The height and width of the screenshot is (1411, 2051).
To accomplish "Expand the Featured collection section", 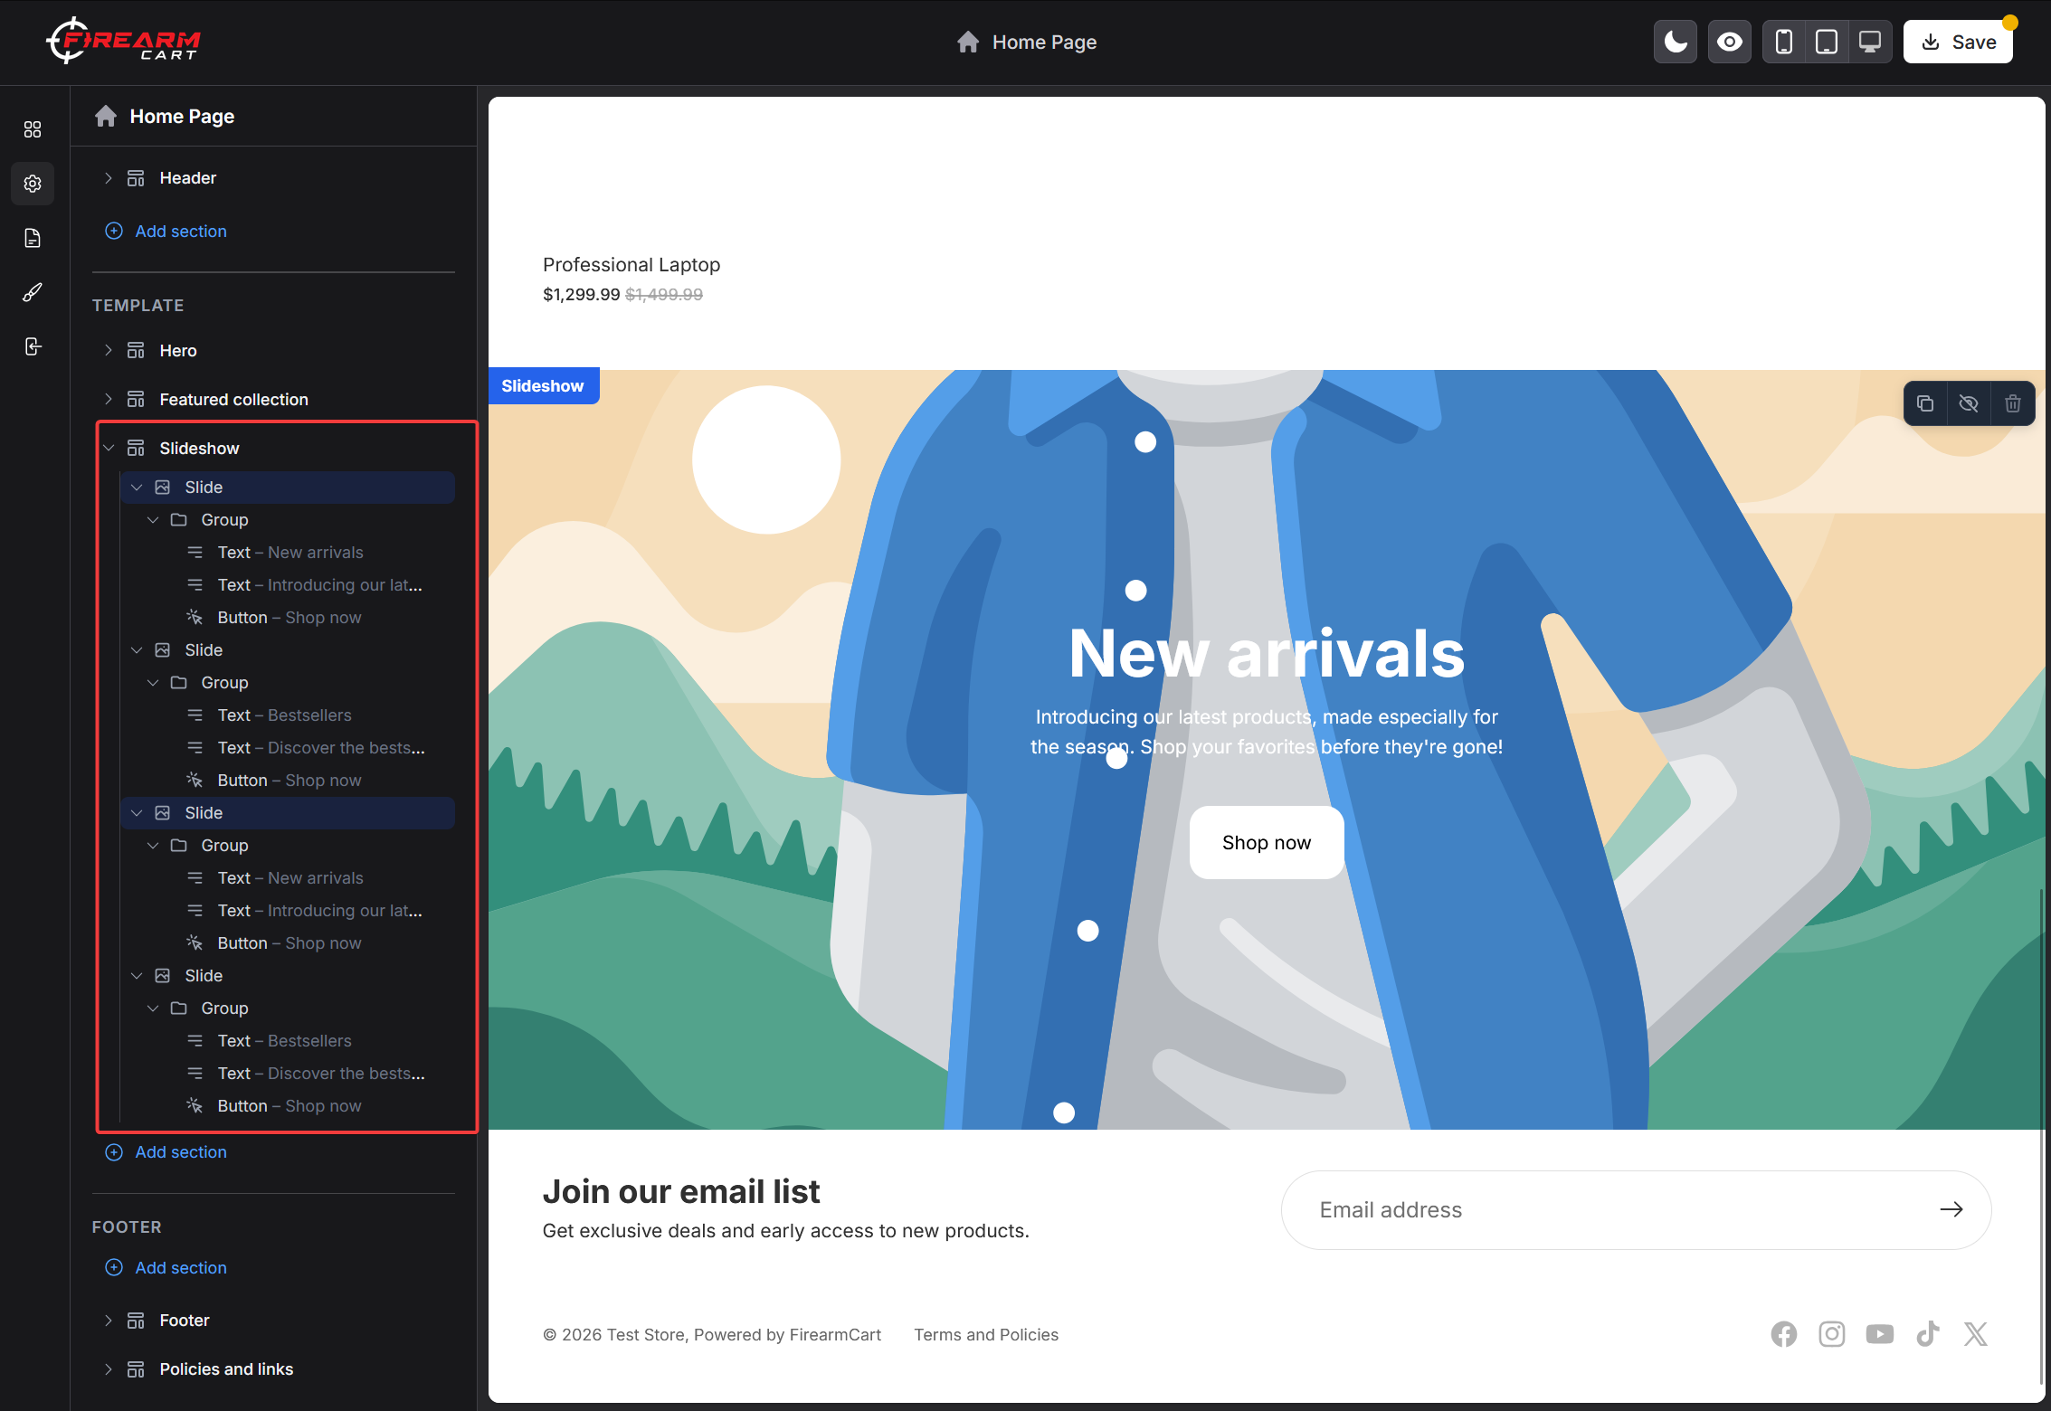I will pyautogui.click(x=109, y=399).
